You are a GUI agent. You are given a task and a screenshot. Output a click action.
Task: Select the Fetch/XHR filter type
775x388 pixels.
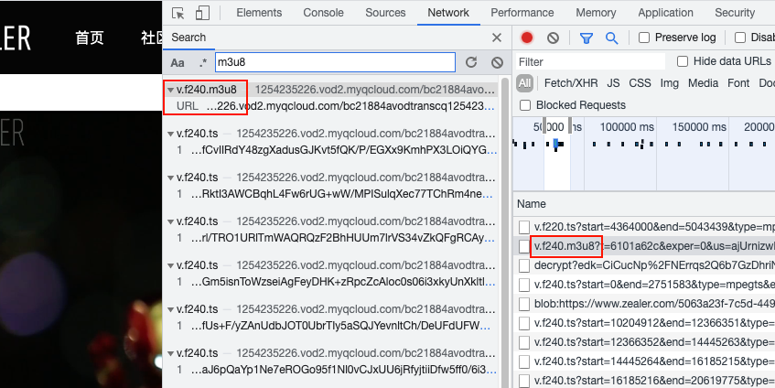coord(569,83)
